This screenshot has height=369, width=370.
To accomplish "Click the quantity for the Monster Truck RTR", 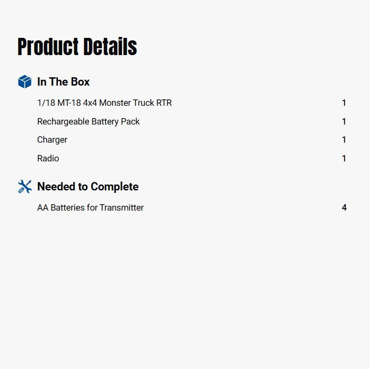I will pos(344,103).
